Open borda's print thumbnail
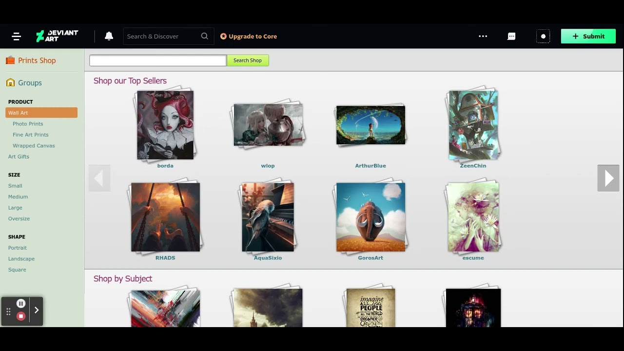Screen dimensions: 624x351 coord(165,125)
